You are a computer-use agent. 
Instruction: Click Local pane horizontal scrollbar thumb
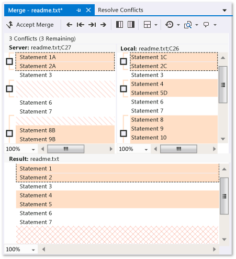click(x=178, y=149)
